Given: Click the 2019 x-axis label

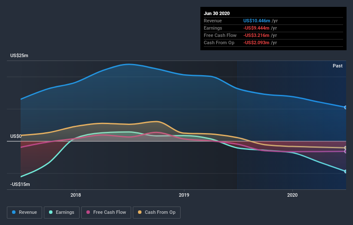Looking at the screenshot, I should 184,195.
